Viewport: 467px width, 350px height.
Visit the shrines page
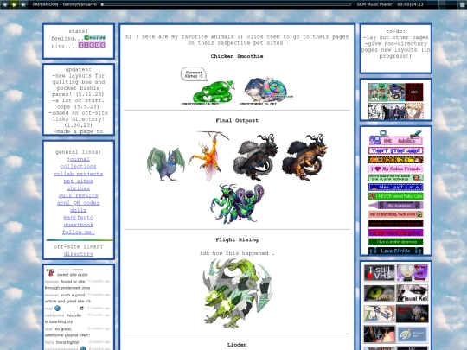click(79, 188)
